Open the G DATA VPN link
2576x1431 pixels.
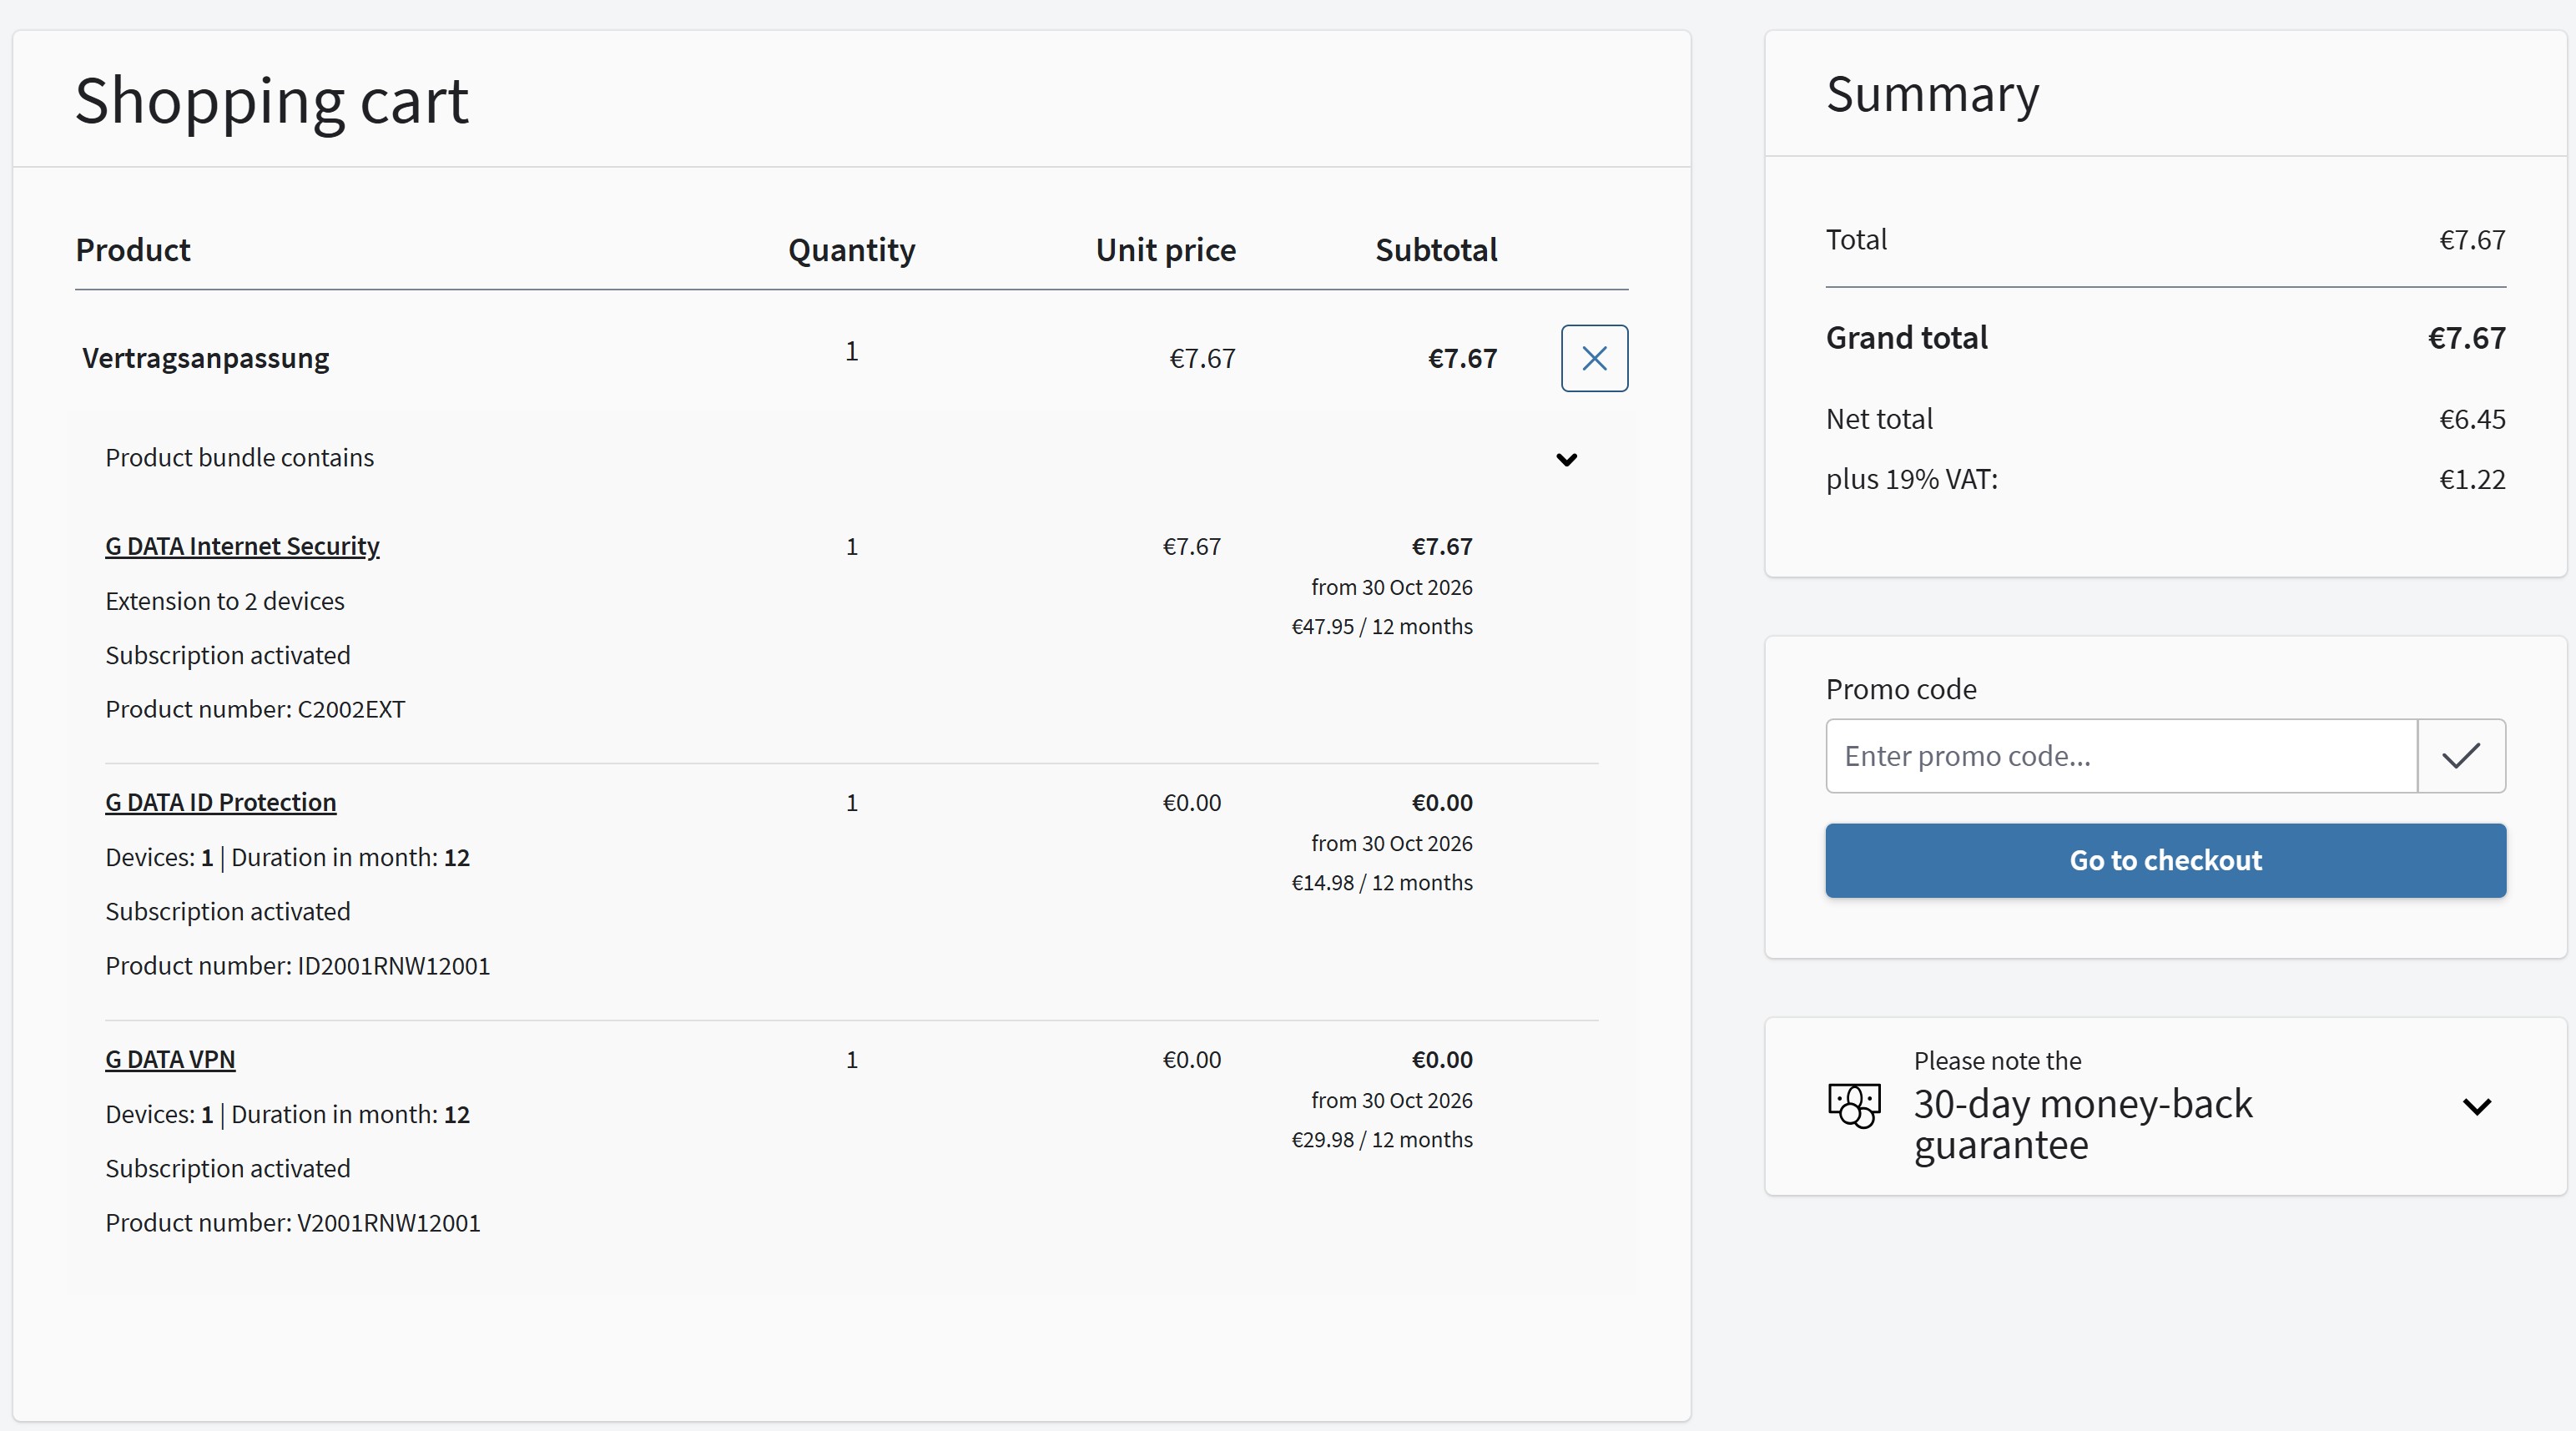point(170,1059)
